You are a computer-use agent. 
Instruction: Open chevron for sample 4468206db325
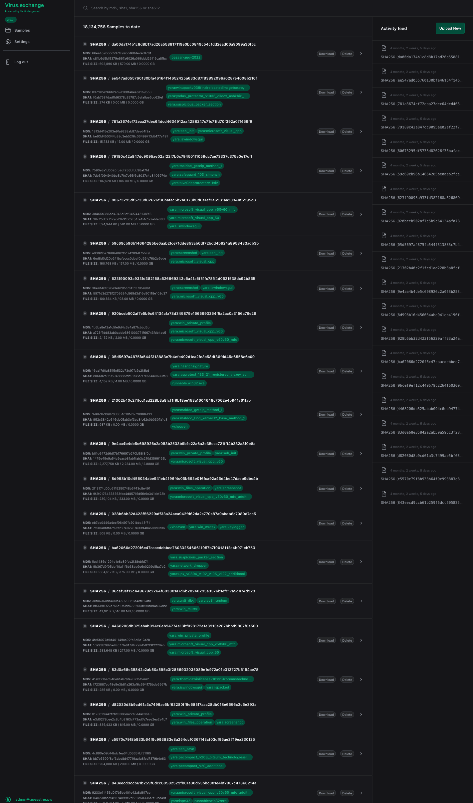[361, 640]
